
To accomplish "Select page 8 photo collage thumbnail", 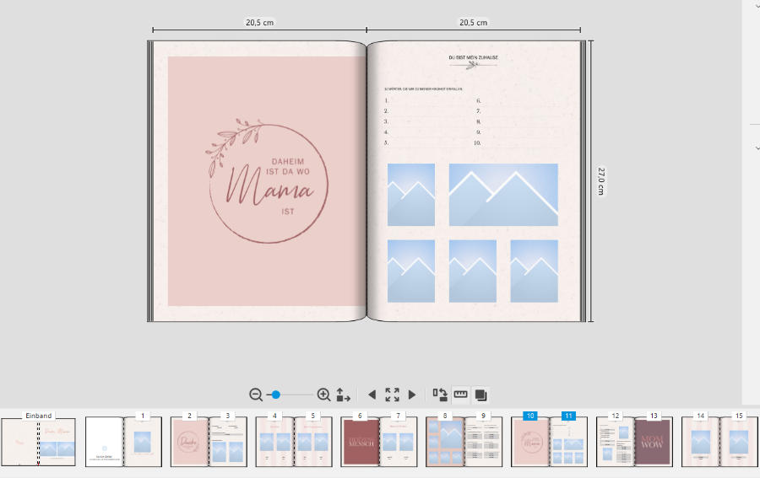I will coord(445,443).
